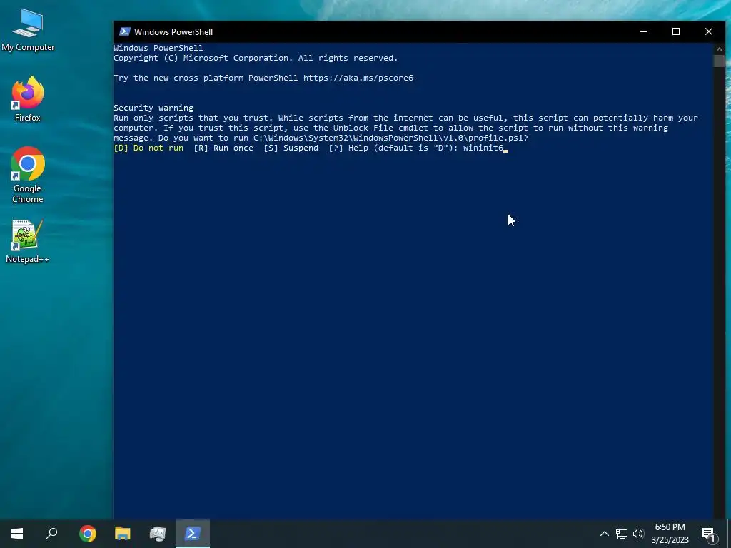This screenshot has height=548, width=731.
Task: Minimize the Windows PowerShell window
Action: click(644, 31)
